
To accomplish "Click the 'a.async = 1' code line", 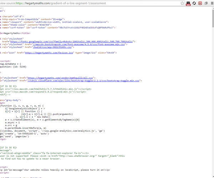I will (x=12, y=122).
